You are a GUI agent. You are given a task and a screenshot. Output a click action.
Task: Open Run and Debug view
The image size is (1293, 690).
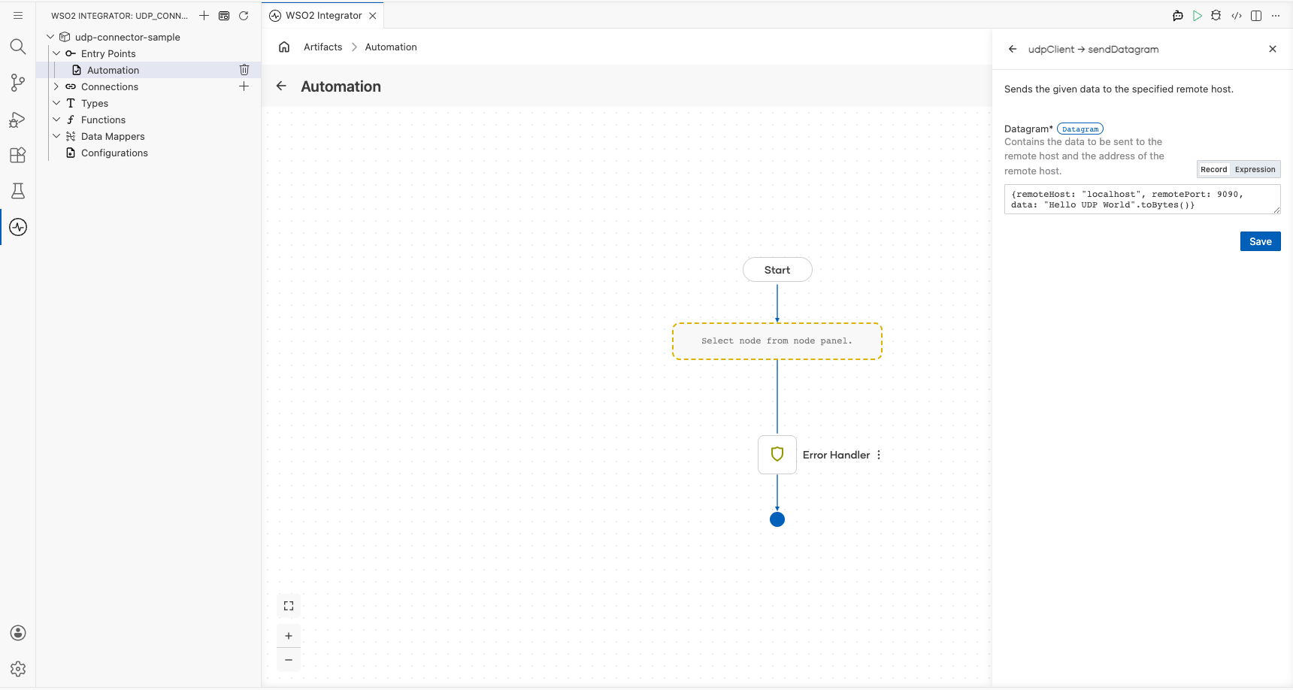(18, 119)
